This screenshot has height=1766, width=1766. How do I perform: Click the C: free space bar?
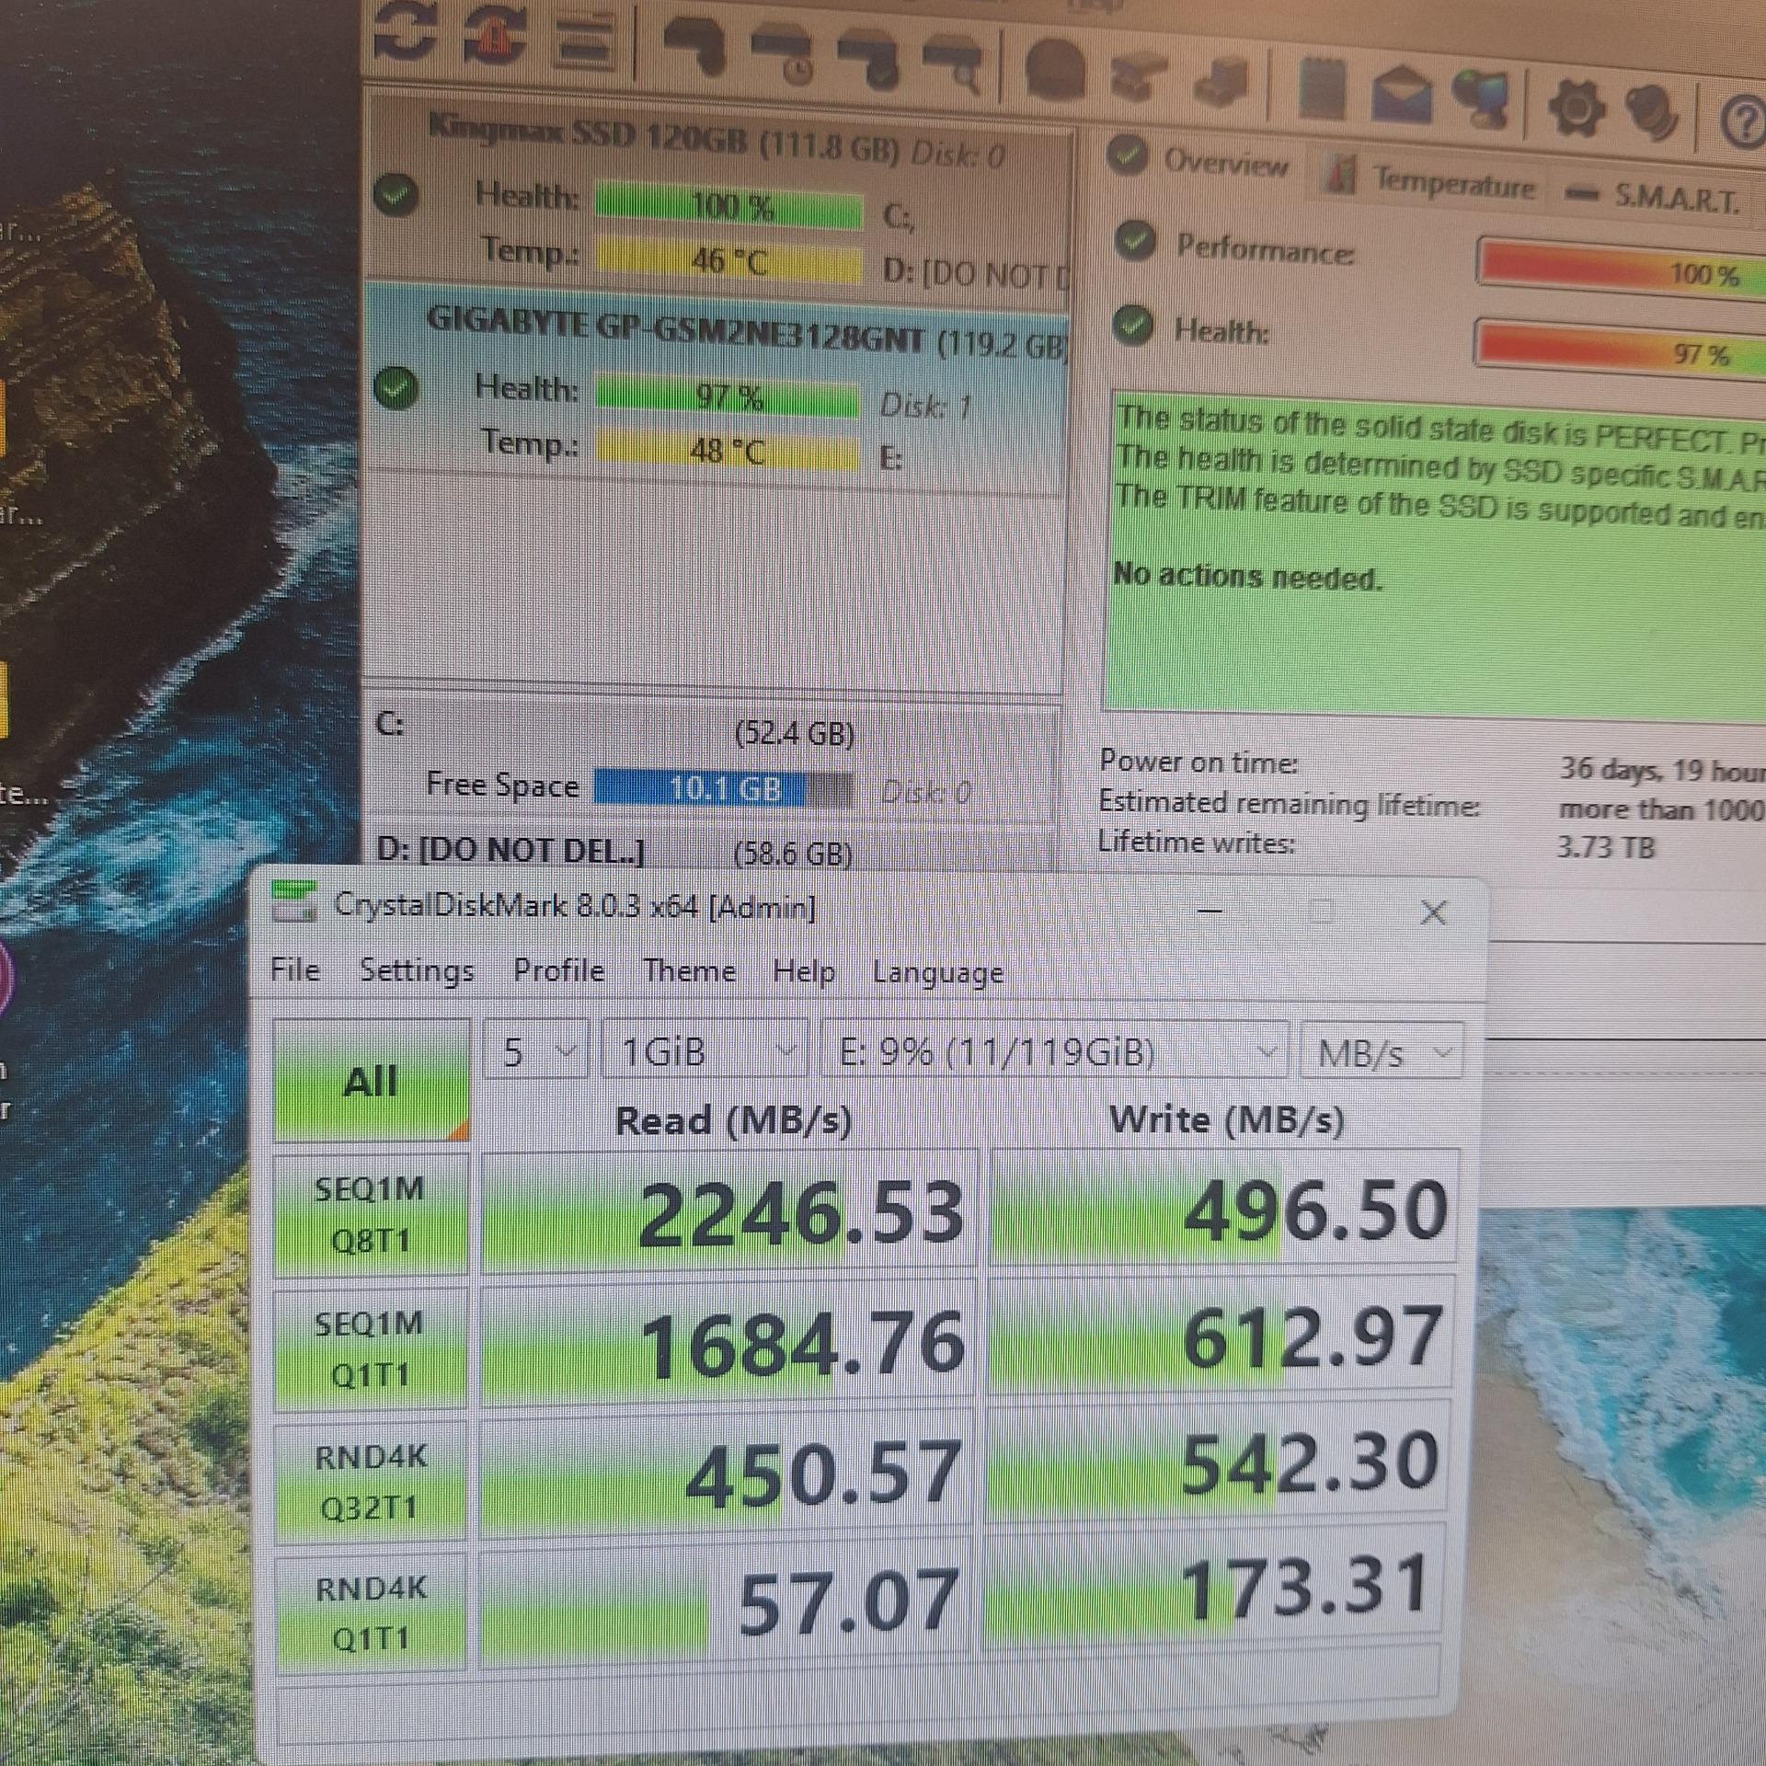723,789
